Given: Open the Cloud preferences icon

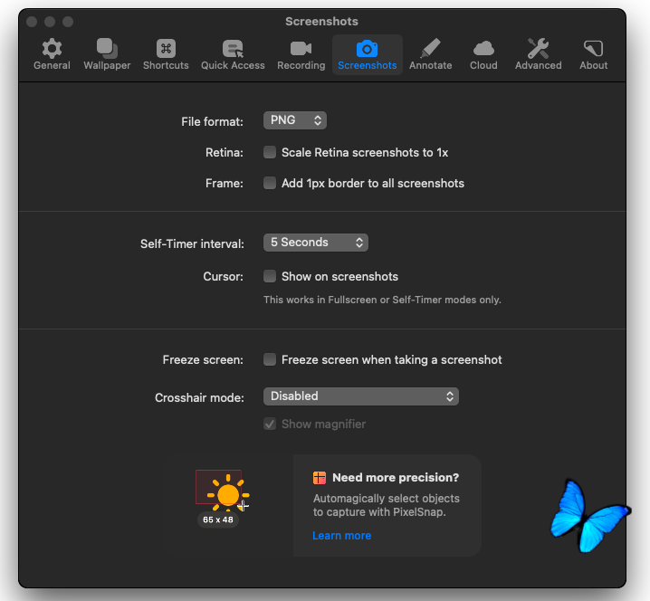Looking at the screenshot, I should coord(483,49).
